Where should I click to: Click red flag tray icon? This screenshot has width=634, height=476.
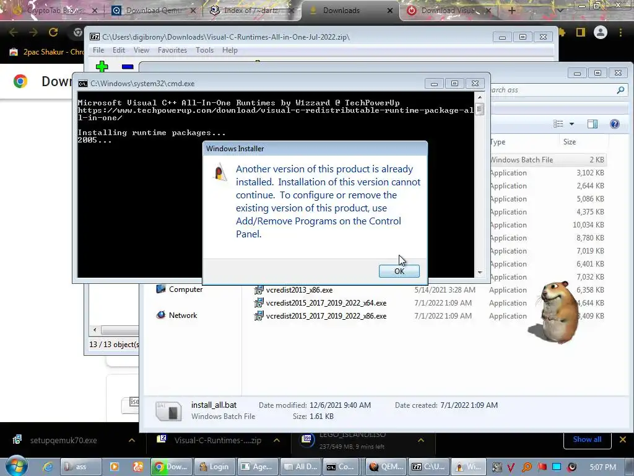pyautogui.click(x=542, y=467)
